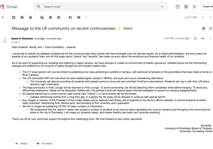
Task: Open the Google apps grid
Action: click(x=194, y=7)
